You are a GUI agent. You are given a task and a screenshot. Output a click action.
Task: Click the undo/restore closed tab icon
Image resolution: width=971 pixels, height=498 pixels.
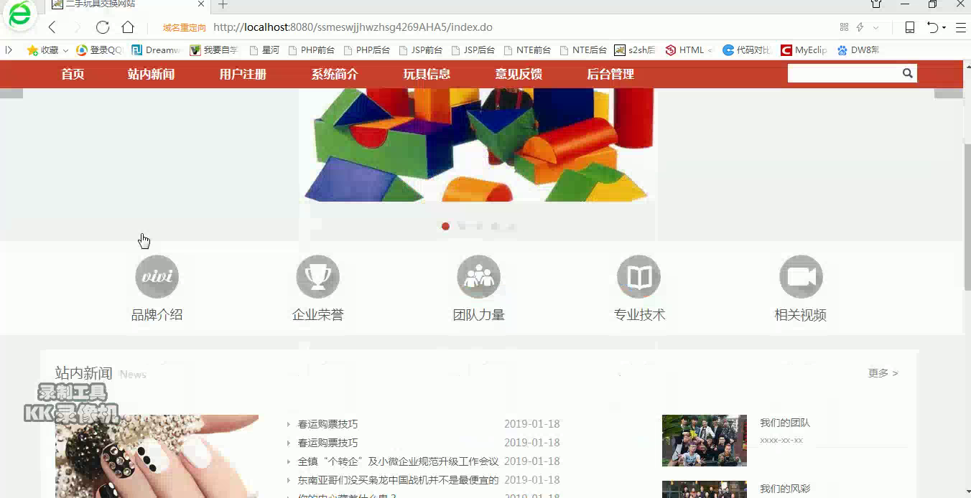coord(932,27)
